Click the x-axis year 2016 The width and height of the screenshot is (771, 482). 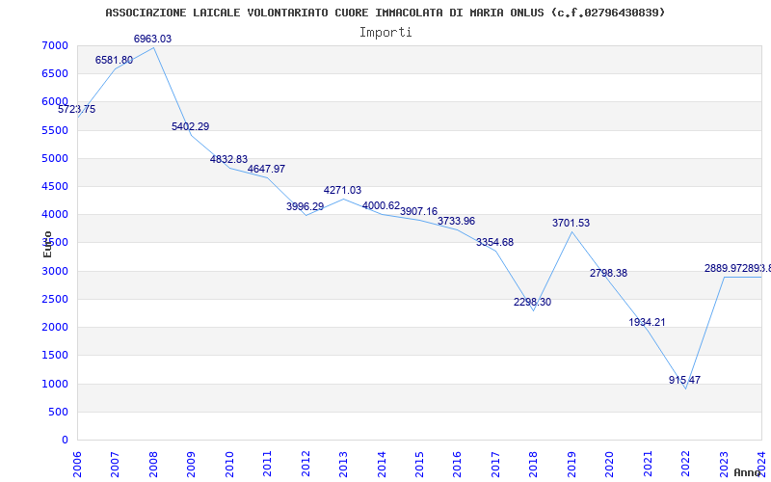click(457, 464)
